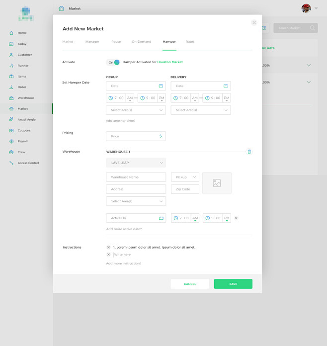Screen dimensions: 327x346
Task: Open calendar in Pickup Date field
Action: click(x=161, y=86)
